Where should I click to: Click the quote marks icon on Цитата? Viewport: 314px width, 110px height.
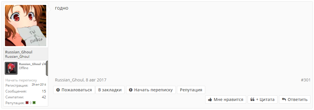click(252, 99)
